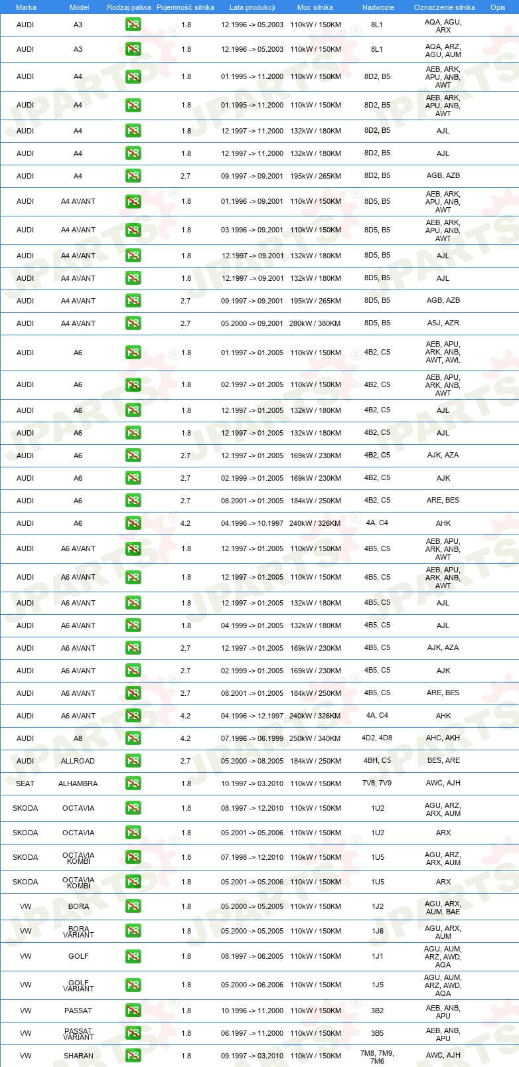The width and height of the screenshot is (519, 1067).
Task: Click the production years 07.1996 -> 06.1999
Action: click(x=252, y=738)
